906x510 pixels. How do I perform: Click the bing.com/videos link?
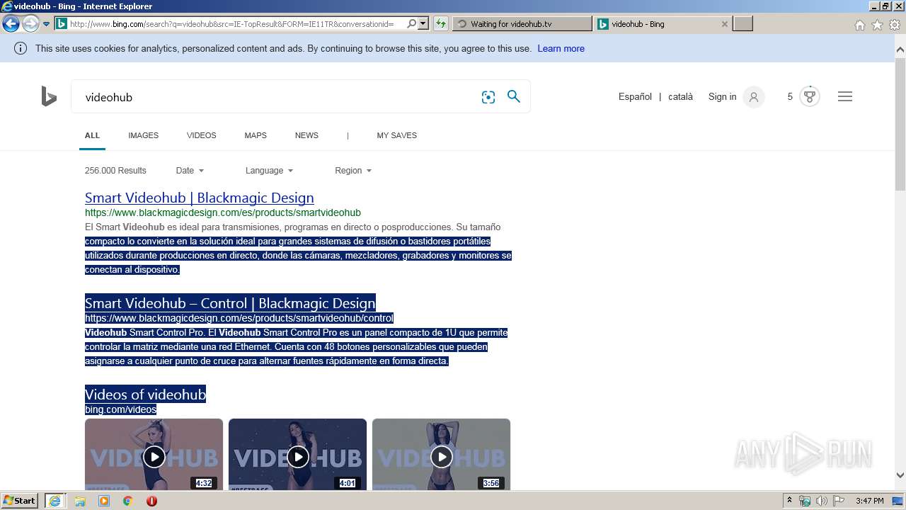click(120, 409)
